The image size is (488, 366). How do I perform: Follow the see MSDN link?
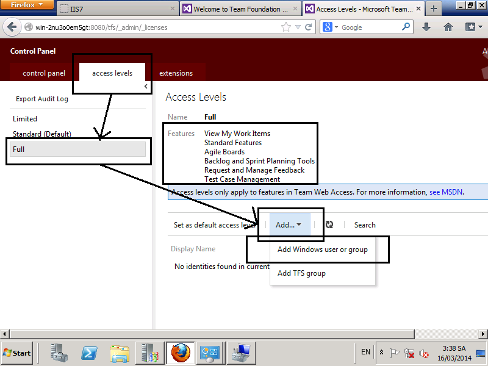coord(446,192)
